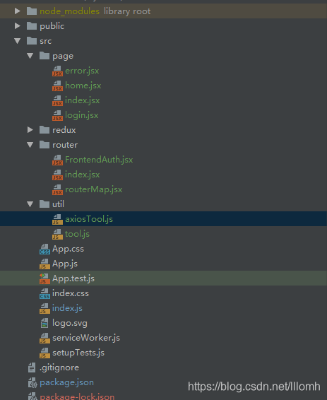Open App.css file name
Screen dimensions: 327x400
68,249
